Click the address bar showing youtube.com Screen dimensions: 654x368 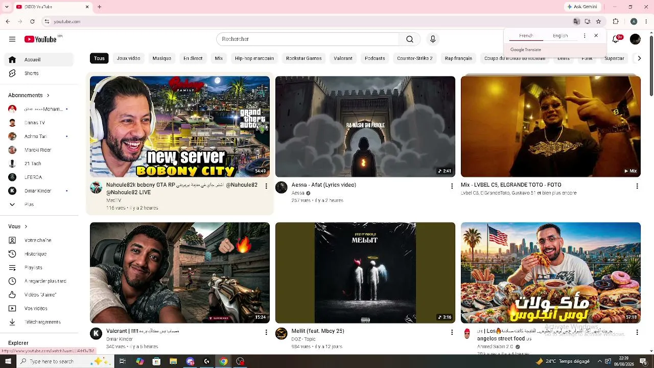pos(307,21)
